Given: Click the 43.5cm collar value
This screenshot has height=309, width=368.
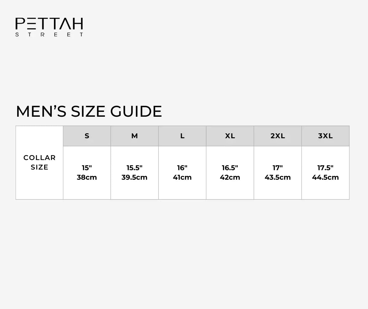Looking at the screenshot, I should tap(278, 178).
